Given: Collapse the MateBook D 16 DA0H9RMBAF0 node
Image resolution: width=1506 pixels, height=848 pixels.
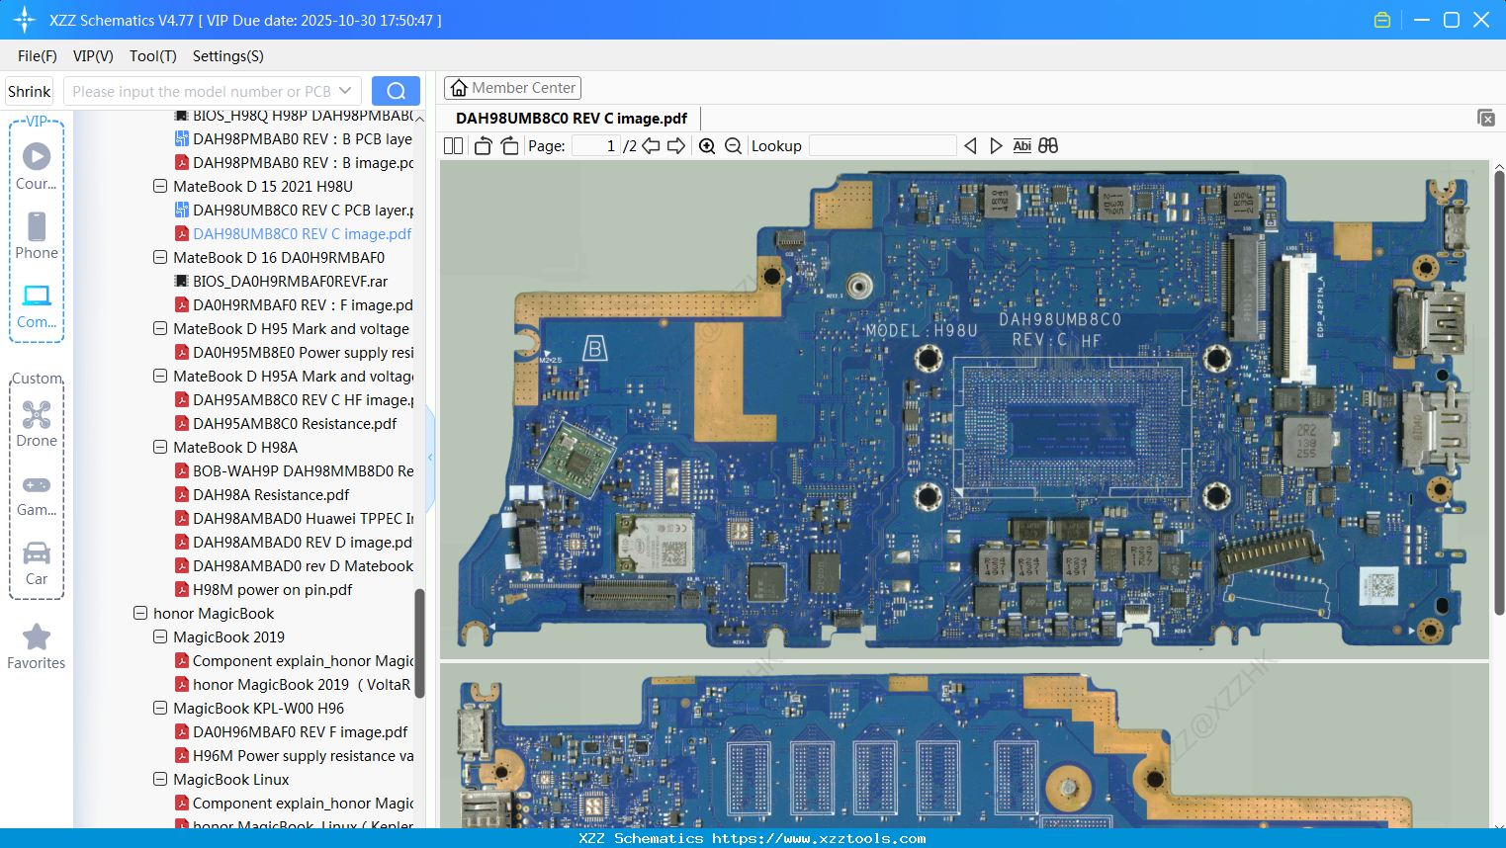Looking at the screenshot, I should click(x=160, y=257).
